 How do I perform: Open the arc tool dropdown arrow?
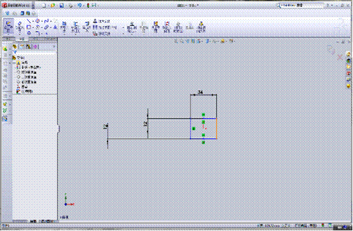42,27
